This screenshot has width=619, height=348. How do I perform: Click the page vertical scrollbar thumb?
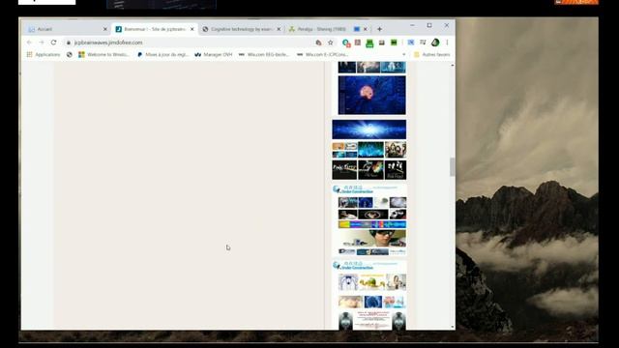453,166
